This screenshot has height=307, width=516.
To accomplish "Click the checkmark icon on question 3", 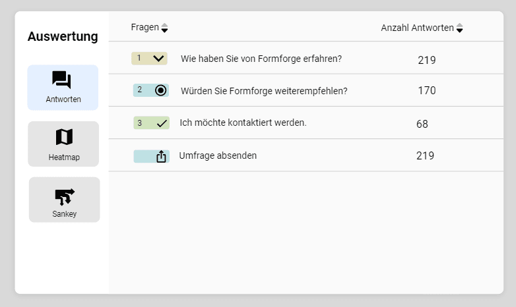I will click(162, 123).
